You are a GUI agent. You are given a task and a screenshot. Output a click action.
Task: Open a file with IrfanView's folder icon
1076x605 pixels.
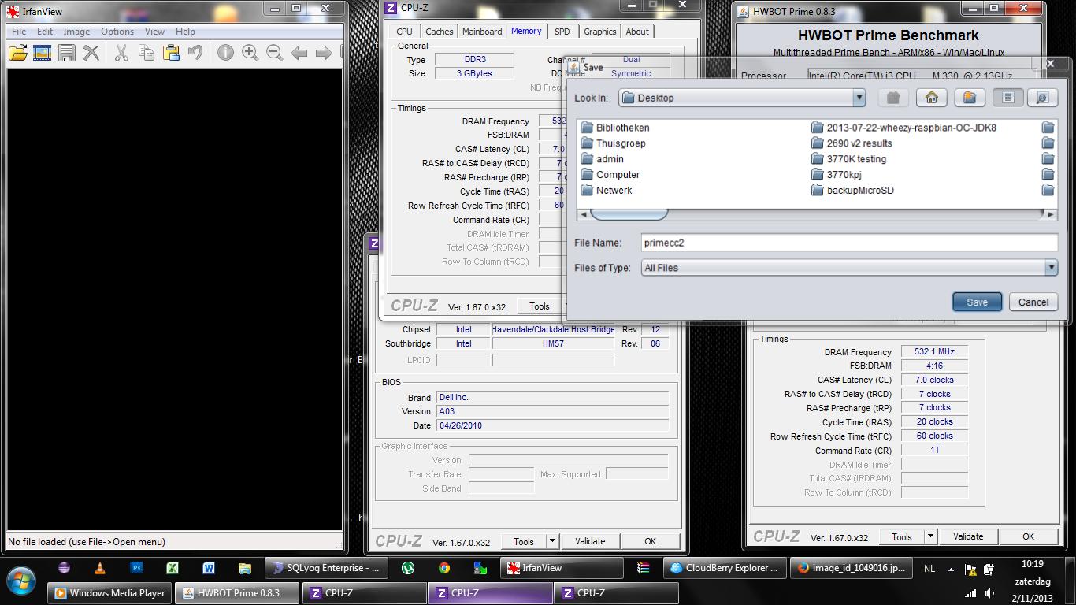pyautogui.click(x=18, y=53)
